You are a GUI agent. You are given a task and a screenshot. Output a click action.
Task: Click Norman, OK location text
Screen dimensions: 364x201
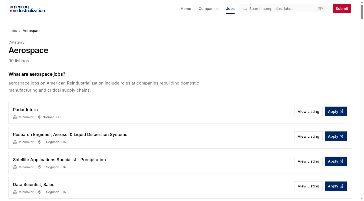click(52, 117)
